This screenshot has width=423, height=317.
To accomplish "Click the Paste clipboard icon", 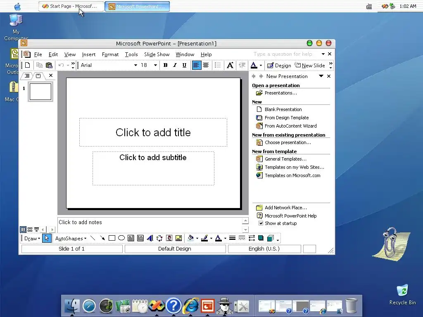I will tap(49, 65).
